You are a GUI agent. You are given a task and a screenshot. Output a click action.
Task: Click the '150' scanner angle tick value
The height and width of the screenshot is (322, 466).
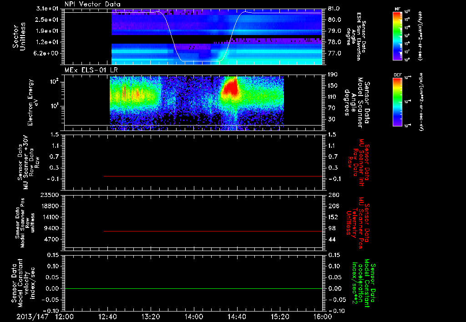[x=333, y=86]
